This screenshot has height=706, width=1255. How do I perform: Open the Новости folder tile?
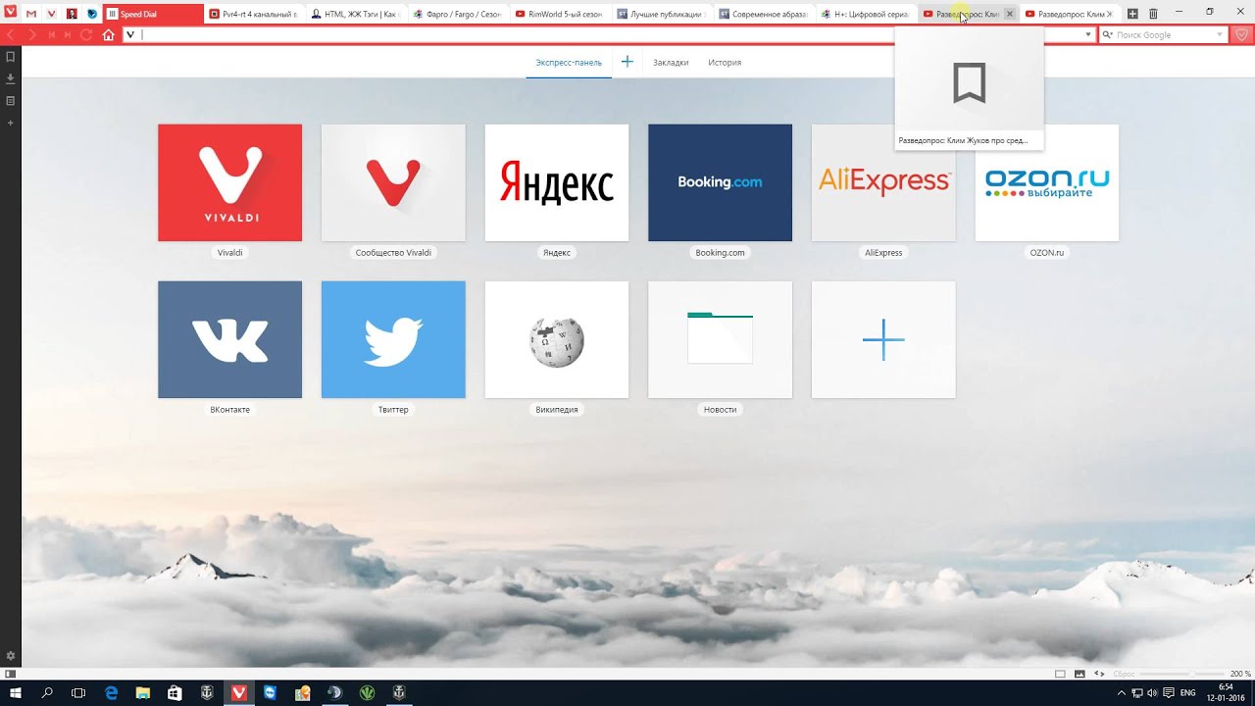click(720, 339)
